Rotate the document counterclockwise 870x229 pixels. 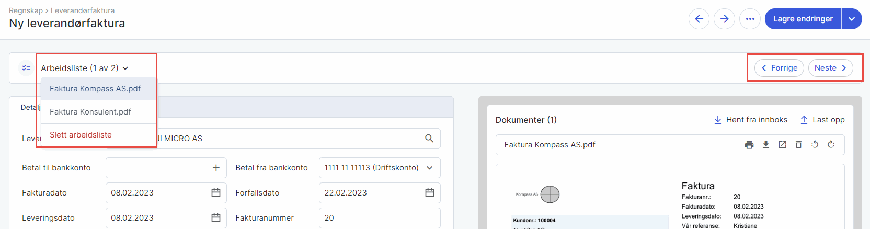tap(815, 145)
